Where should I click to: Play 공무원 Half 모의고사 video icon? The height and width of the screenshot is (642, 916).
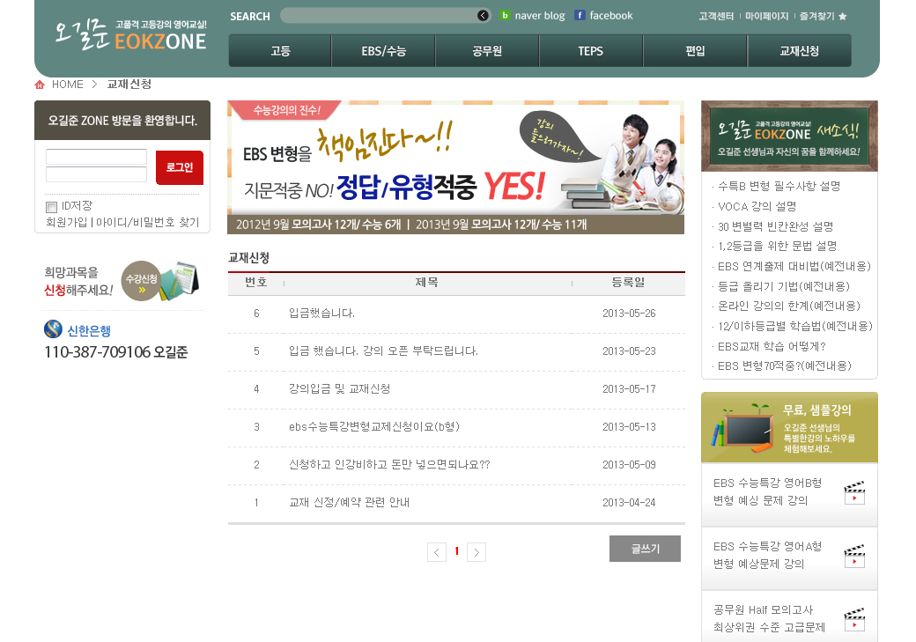pos(853,620)
